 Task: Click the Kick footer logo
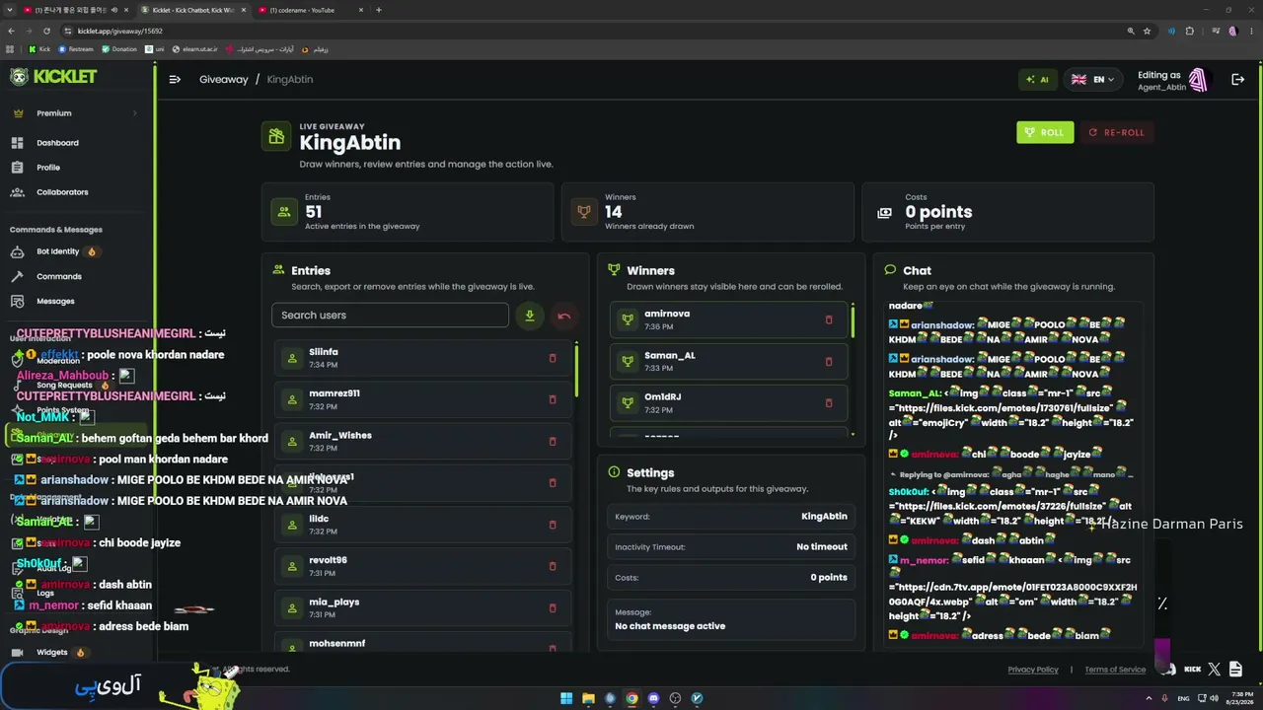point(1192,670)
